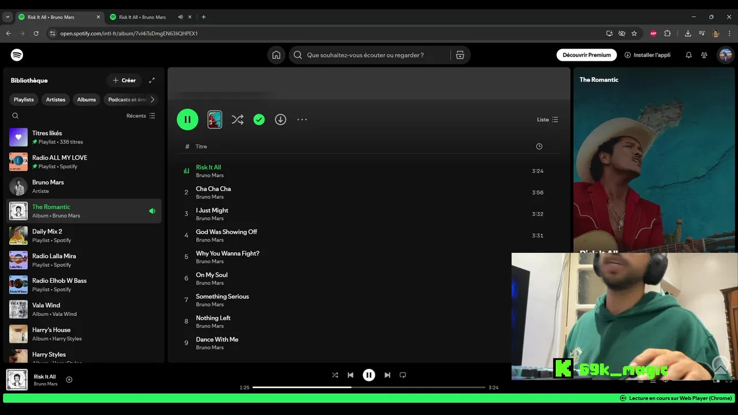The height and width of the screenshot is (415, 738).
Task: Click Bruno Mars link in player bar
Action: (x=46, y=384)
